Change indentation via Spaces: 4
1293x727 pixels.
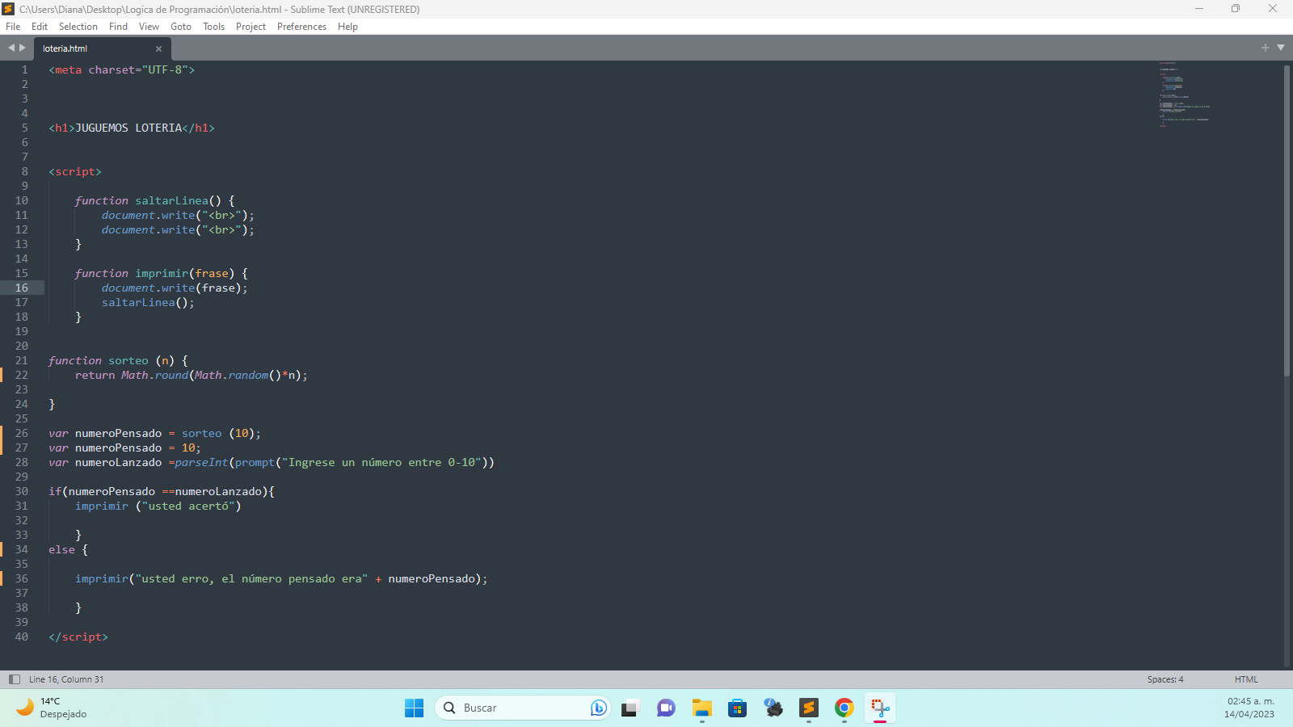coord(1165,679)
